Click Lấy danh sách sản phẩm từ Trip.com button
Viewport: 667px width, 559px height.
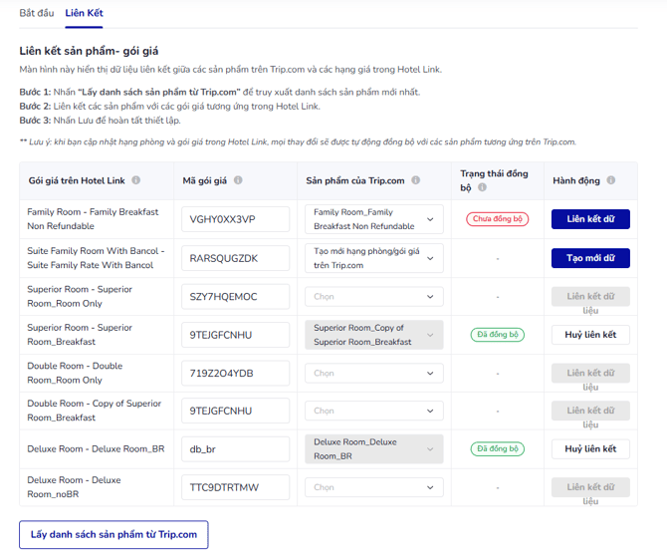[113, 535]
